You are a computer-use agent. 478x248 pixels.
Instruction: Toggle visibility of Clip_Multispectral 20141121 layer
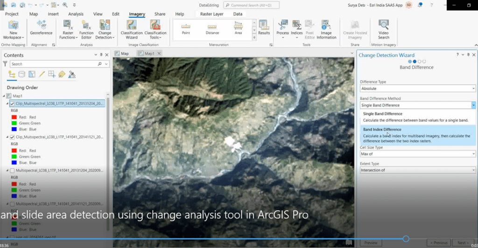point(12,137)
